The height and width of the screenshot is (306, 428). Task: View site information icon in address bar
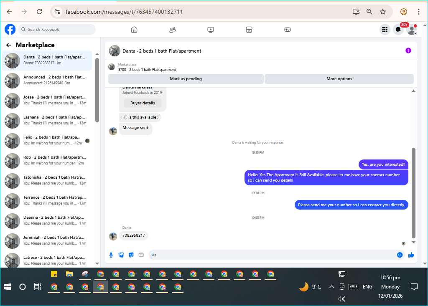57,12
